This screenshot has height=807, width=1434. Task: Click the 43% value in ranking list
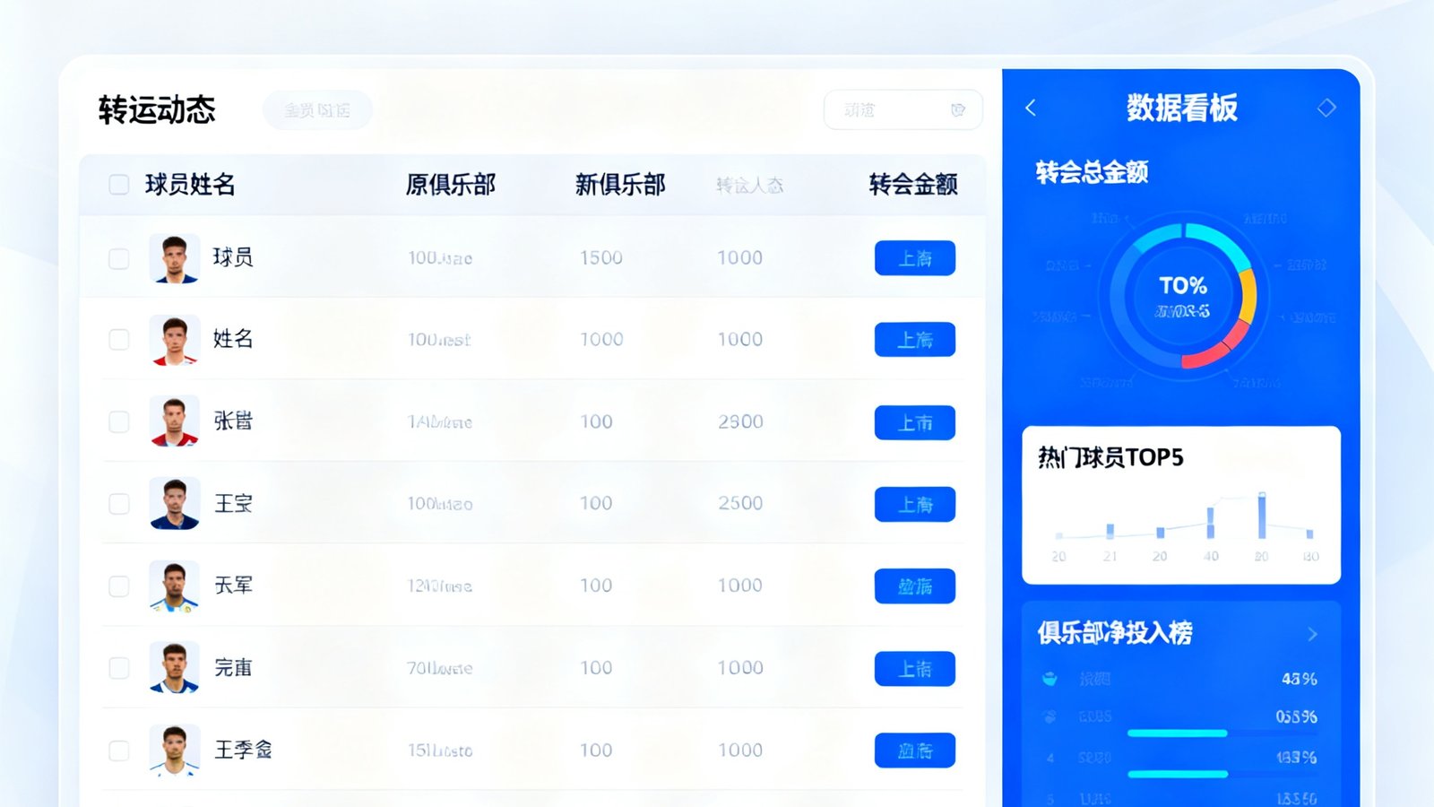tap(1300, 680)
